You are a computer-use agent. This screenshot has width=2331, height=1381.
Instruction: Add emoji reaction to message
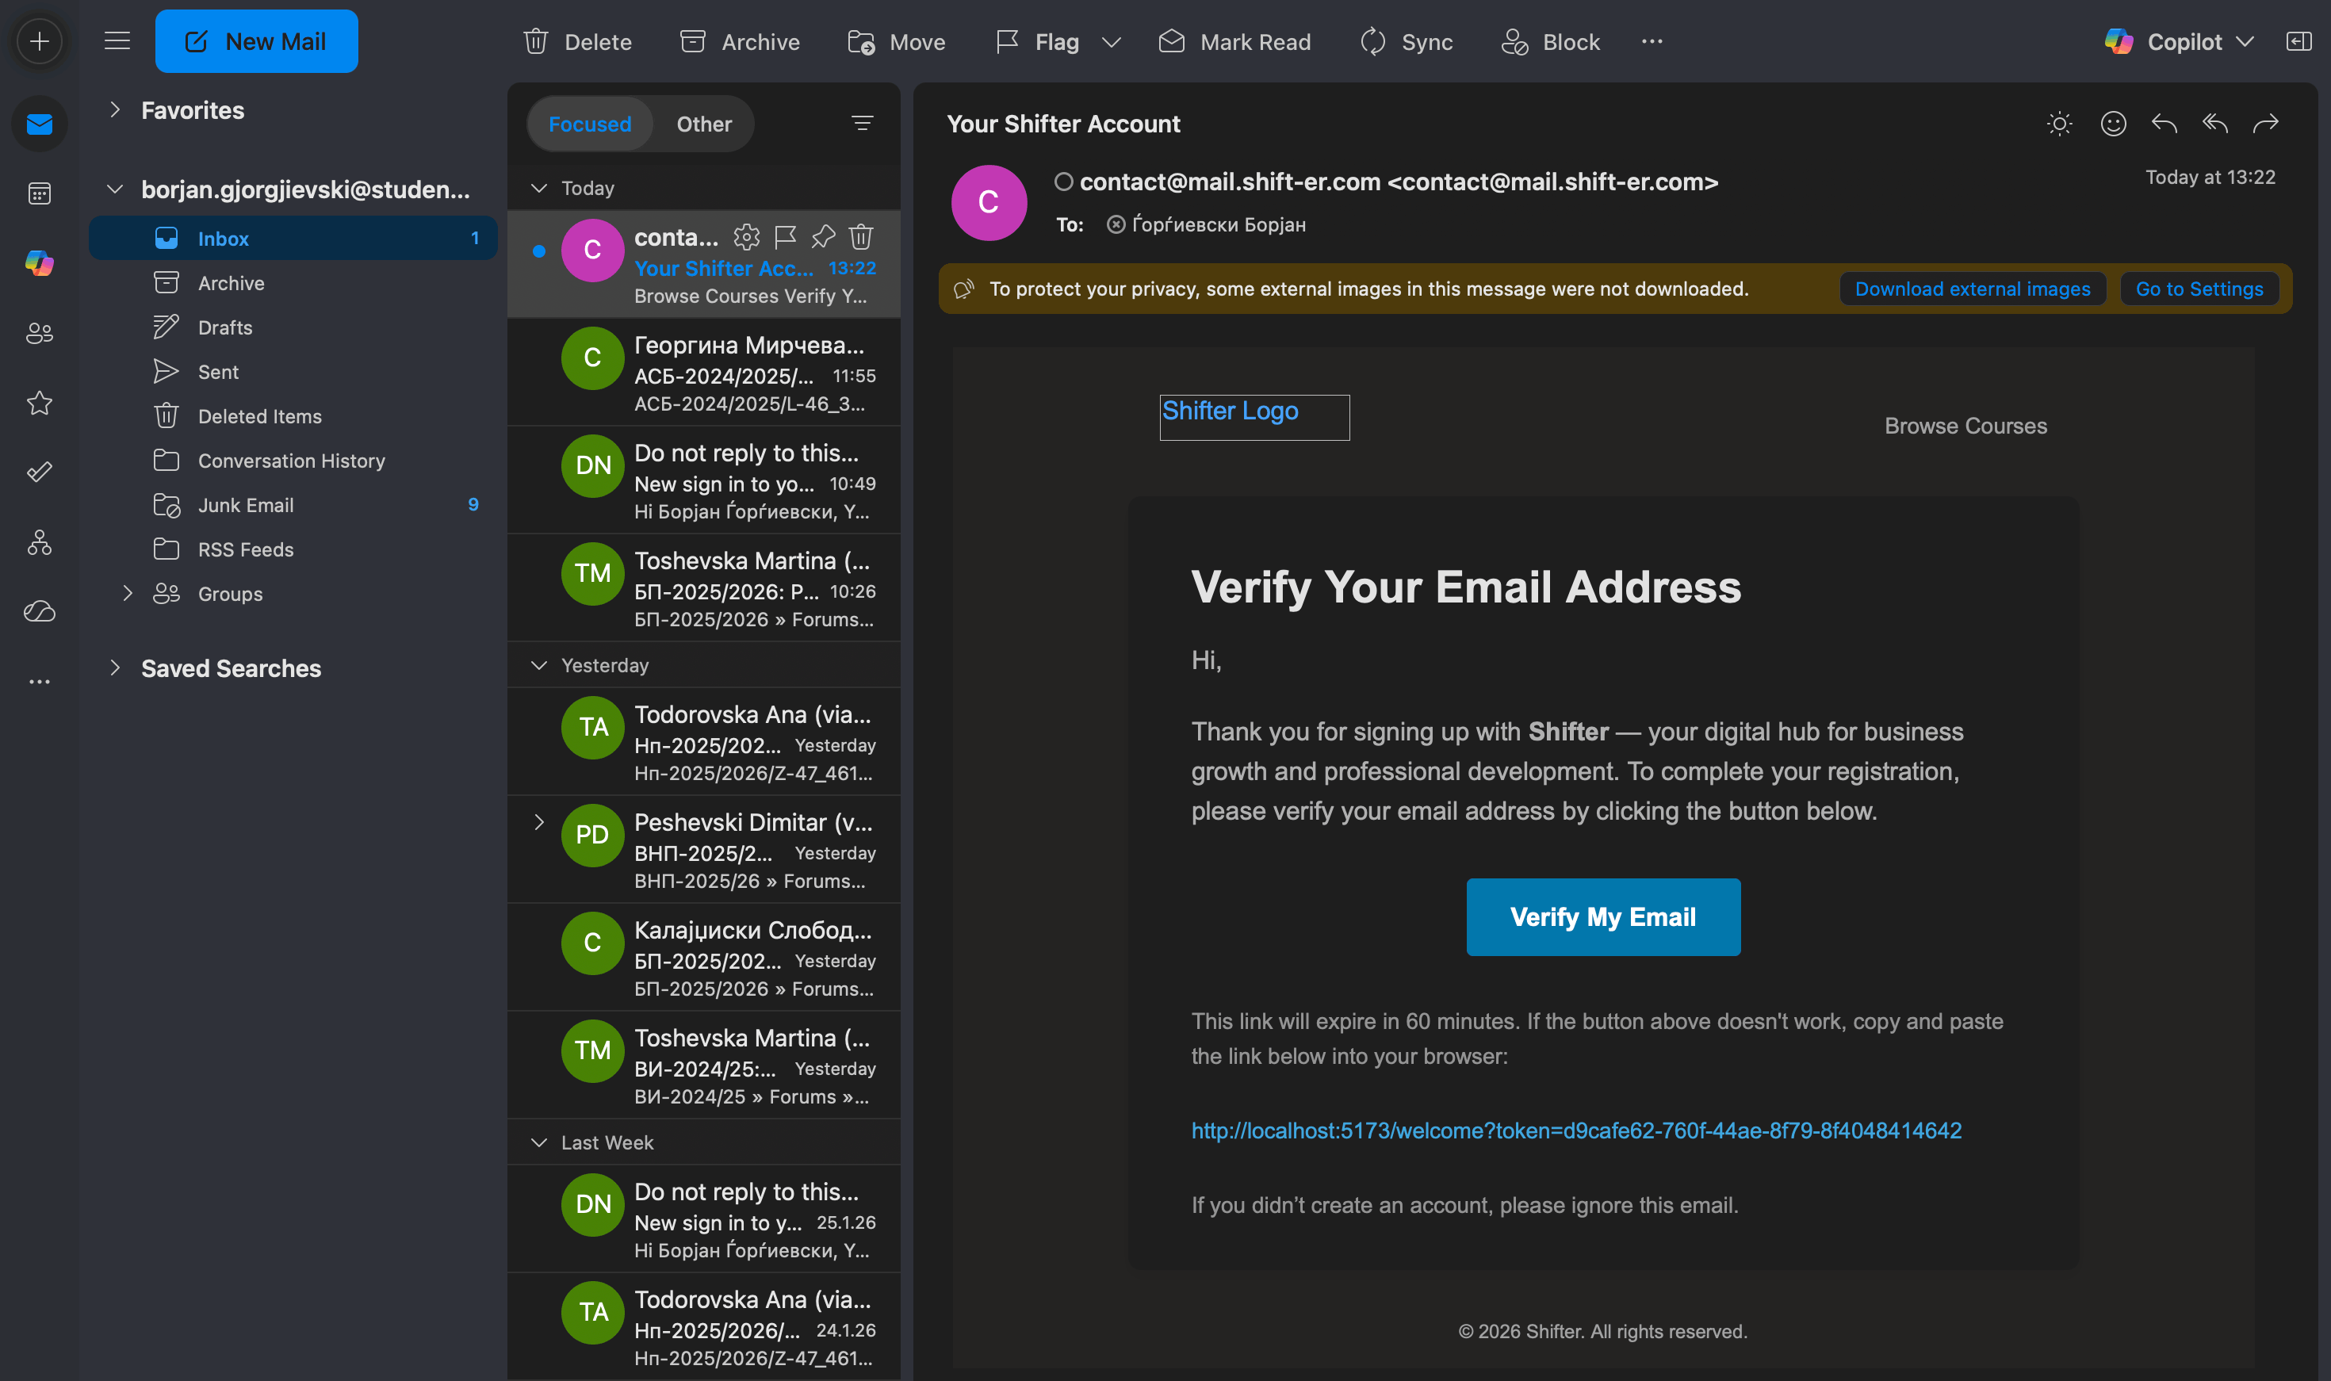click(2113, 124)
